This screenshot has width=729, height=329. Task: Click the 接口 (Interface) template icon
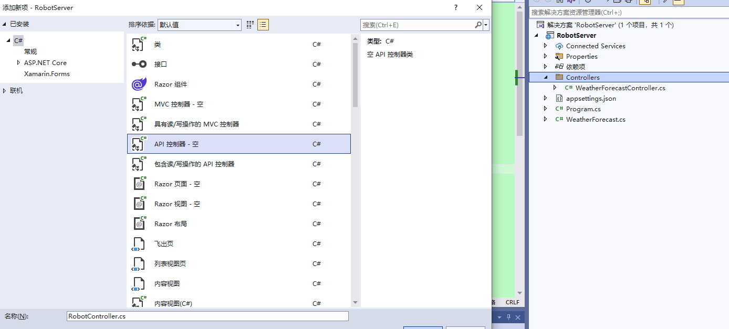138,64
